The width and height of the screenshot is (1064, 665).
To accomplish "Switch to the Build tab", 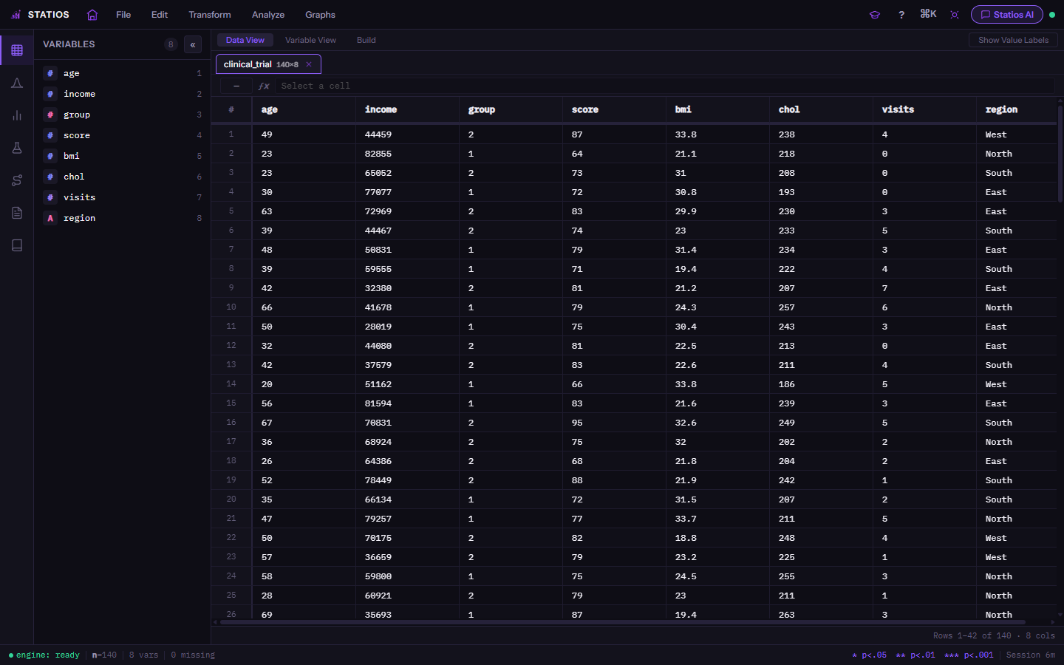I will (366, 40).
